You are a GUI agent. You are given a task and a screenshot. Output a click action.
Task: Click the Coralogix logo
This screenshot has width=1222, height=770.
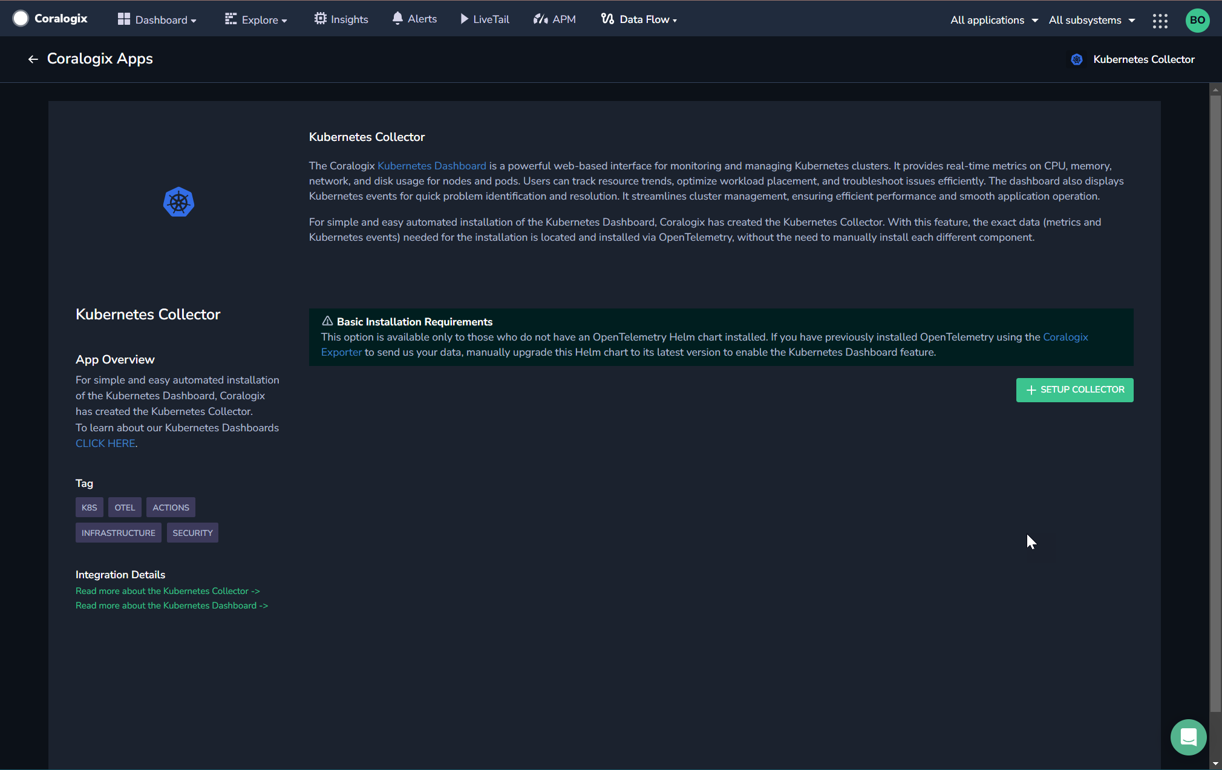(50, 19)
